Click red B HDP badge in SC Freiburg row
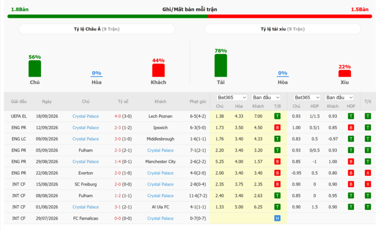This screenshot has width=376, height=230. [351, 184]
